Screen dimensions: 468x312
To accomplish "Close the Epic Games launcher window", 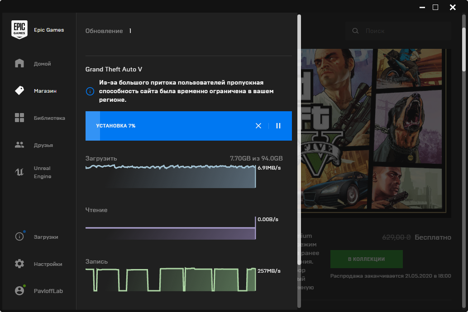I will point(453,7).
